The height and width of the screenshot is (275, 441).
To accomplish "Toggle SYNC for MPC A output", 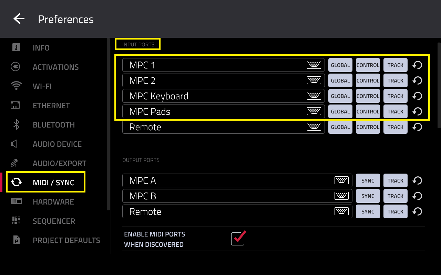I will [368, 180].
